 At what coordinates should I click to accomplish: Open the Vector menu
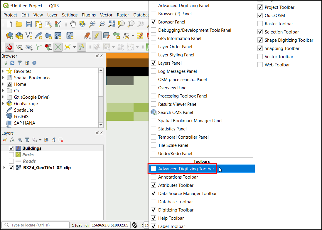tap(106, 15)
